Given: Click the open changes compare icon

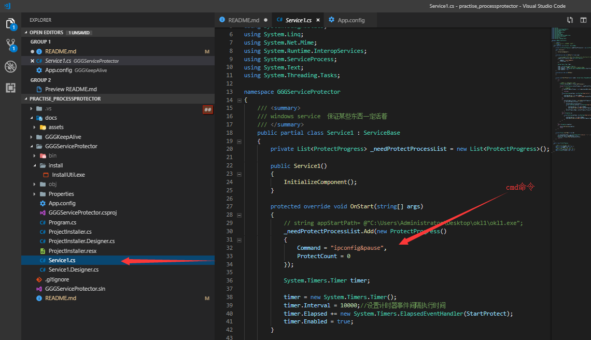Looking at the screenshot, I should [570, 20].
